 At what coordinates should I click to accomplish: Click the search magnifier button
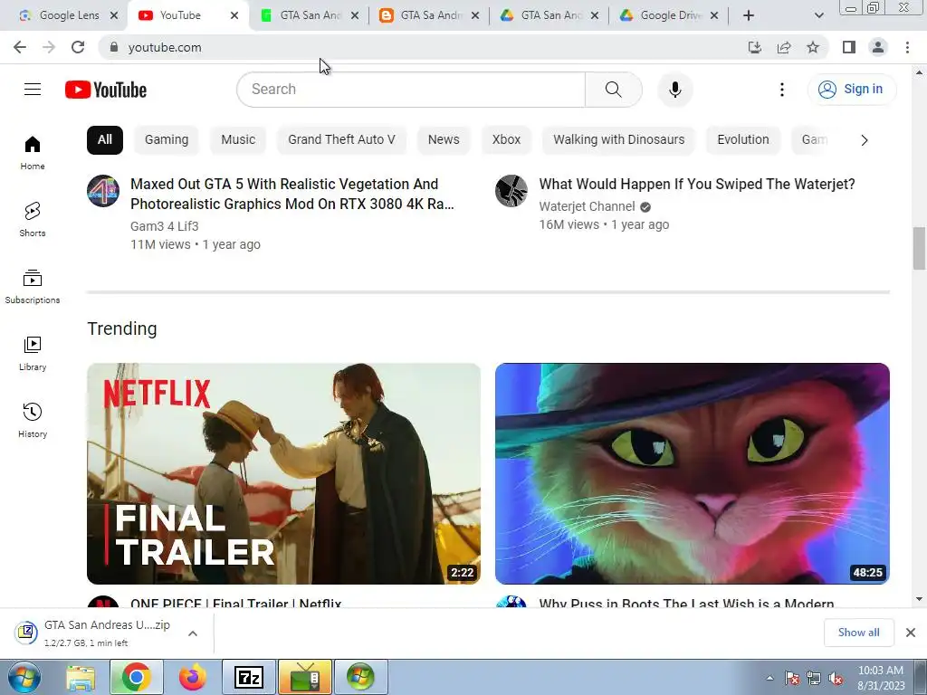tap(614, 90)
